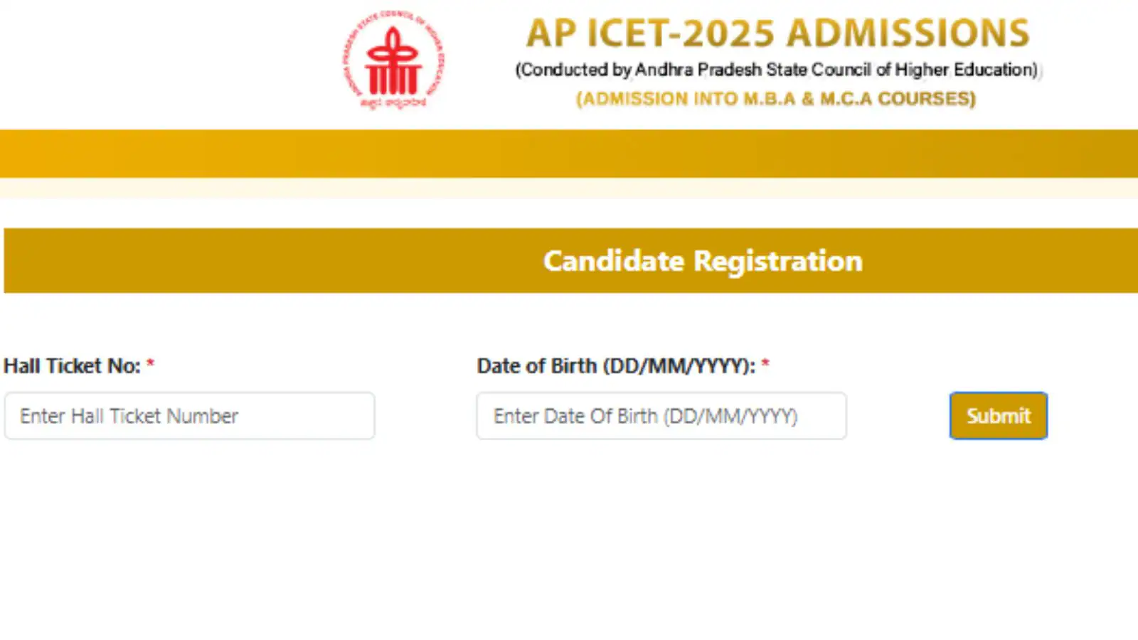Click the Hall Ticket No label
Viewport: 1138px width, 640px height.
click(72, 366)
